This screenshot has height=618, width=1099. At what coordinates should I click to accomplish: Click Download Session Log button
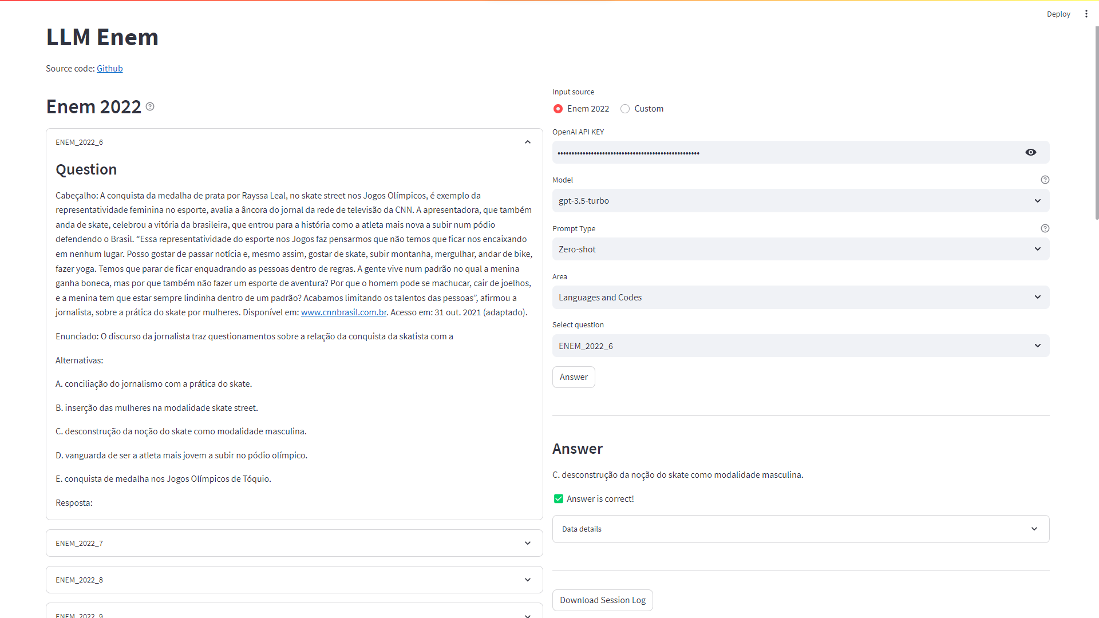602,600
